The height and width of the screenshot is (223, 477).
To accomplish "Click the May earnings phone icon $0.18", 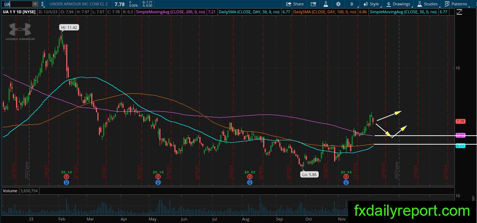I will pos(158,177).
